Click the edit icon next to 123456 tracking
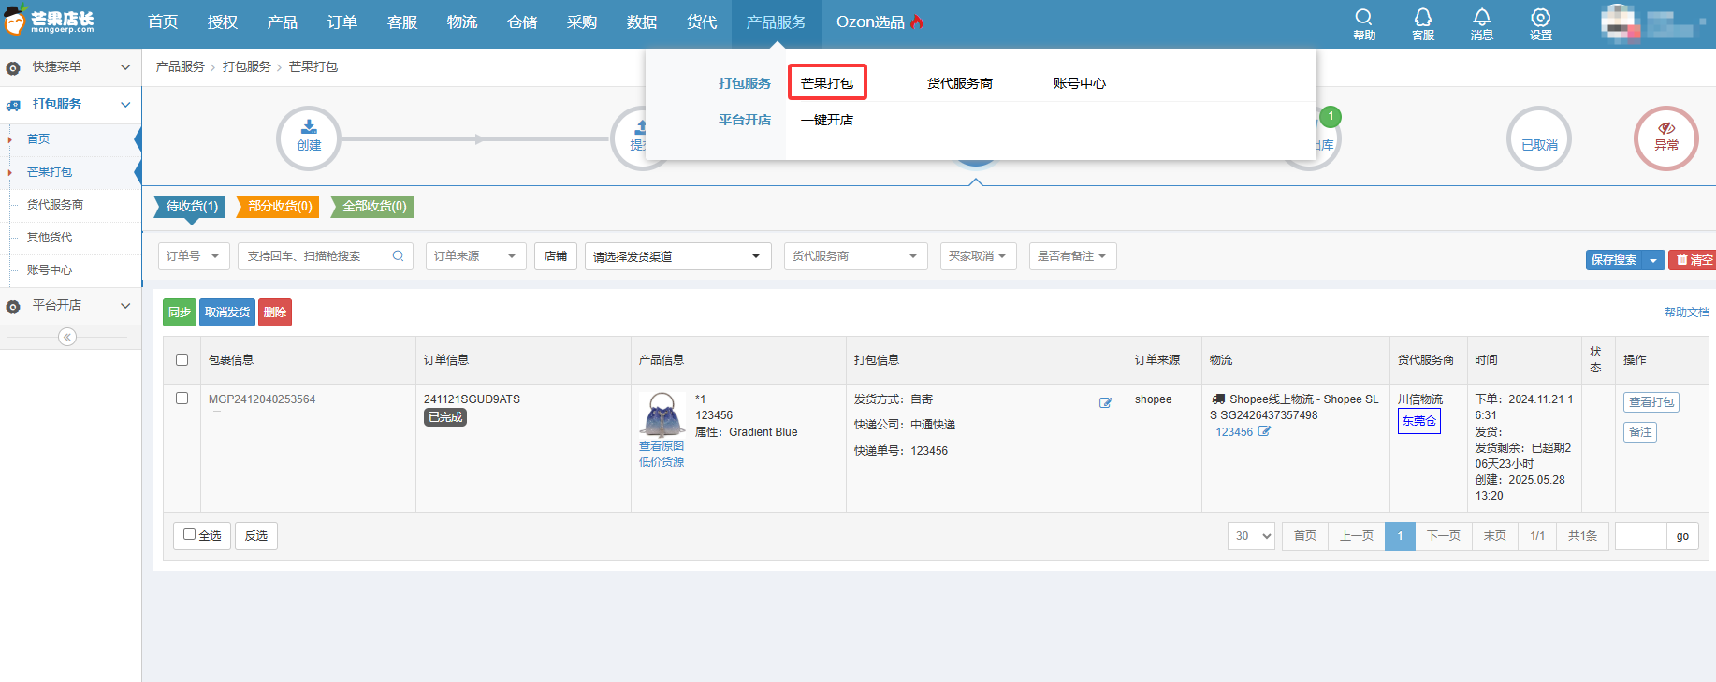This screenshot has height=682, width=1716. pos(1264,431)
